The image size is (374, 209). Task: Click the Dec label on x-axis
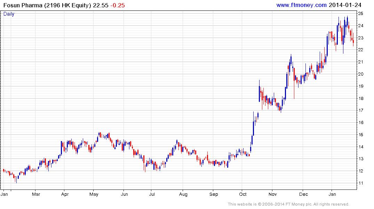pyautogui.click(x=304, y=194)
